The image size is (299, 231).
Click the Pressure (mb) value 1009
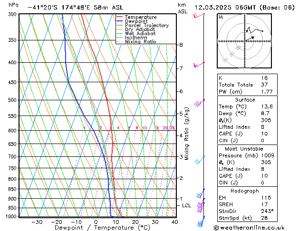tap(268, 155)
